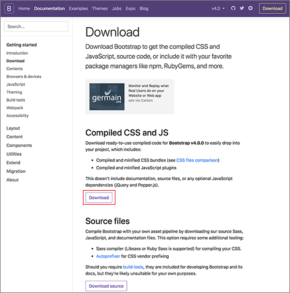
Task: Click the ads via Carbon link
Action: pyautogui.click(x=140, y=101)
